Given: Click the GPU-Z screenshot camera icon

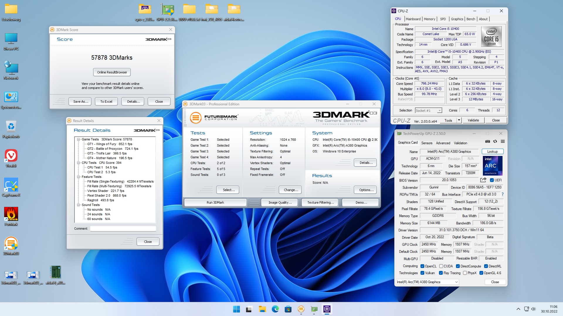Looking at the screenshot, I should click(x=487, y=142).
